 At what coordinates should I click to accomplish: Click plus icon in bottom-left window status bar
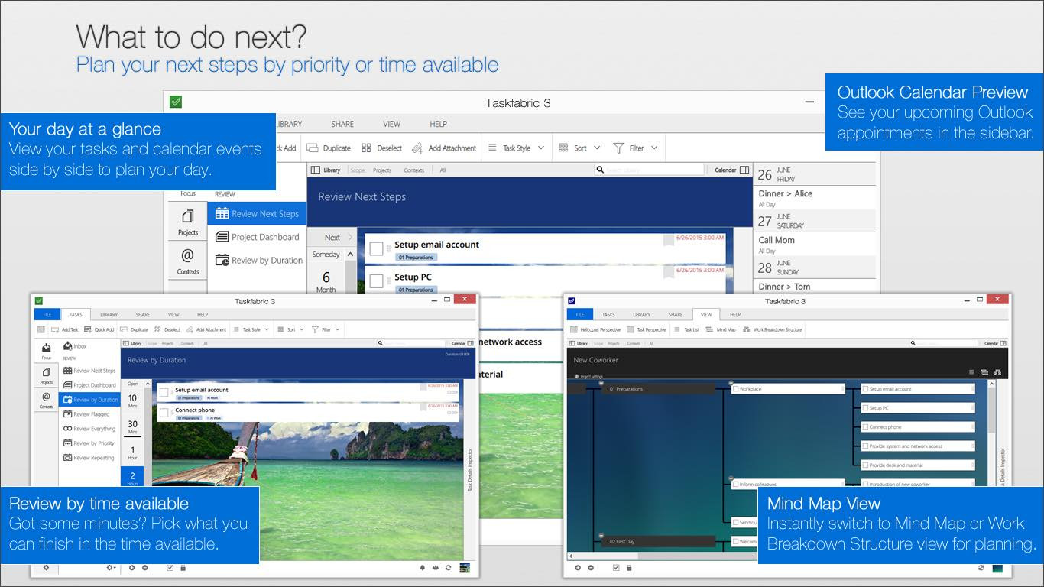(x=131, y=568)
